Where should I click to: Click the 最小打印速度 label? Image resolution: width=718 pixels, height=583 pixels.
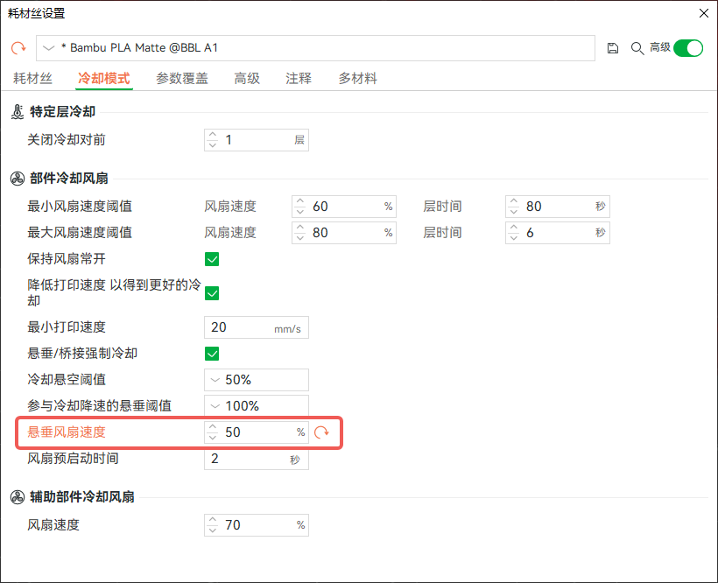67,327
